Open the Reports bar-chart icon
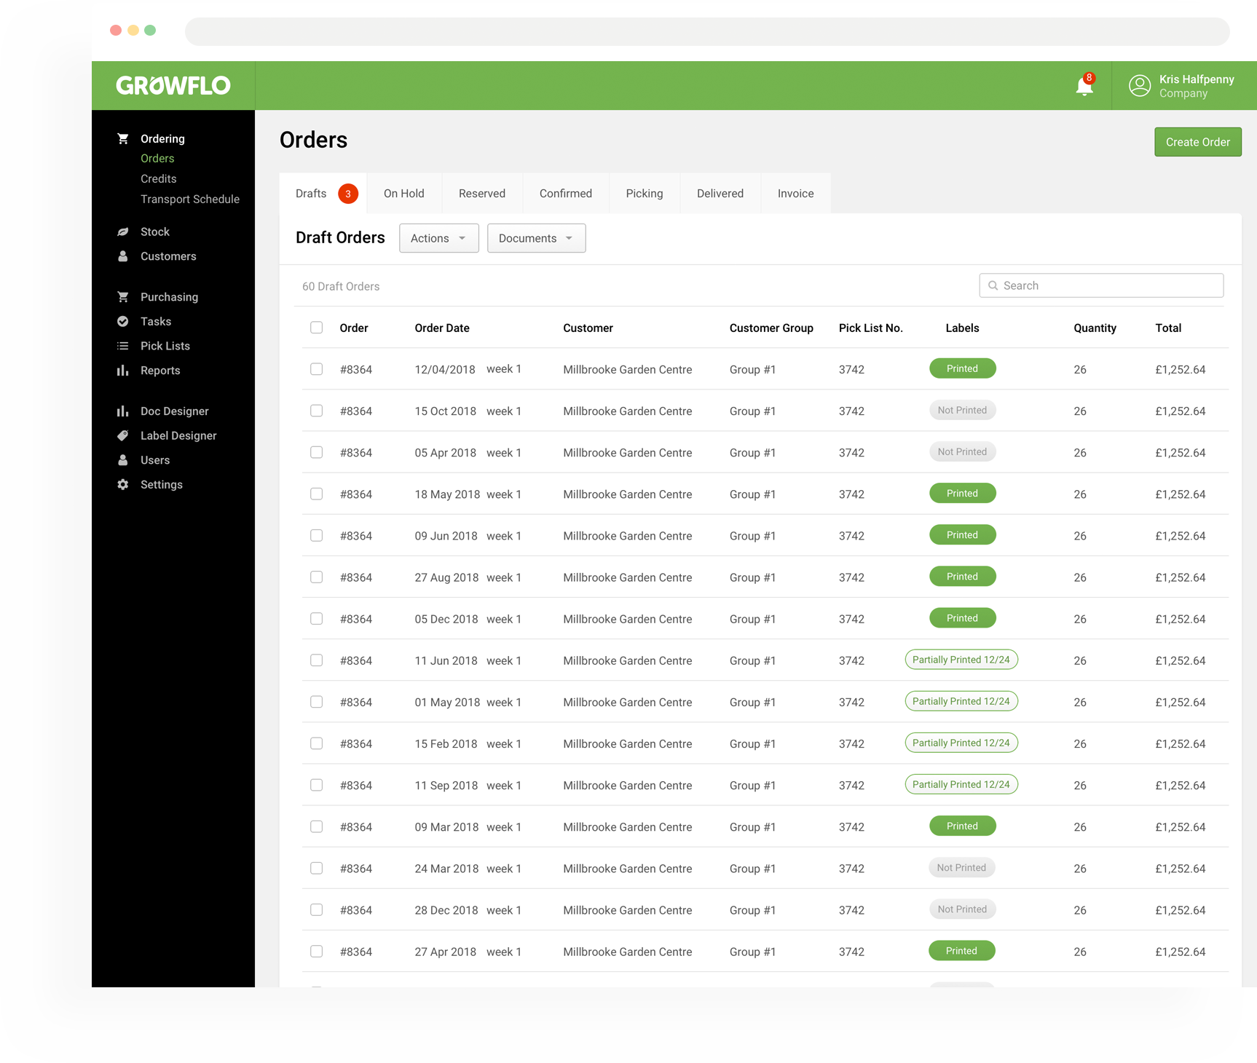This screenshot has height=1063, width=1257. (123, 371)
